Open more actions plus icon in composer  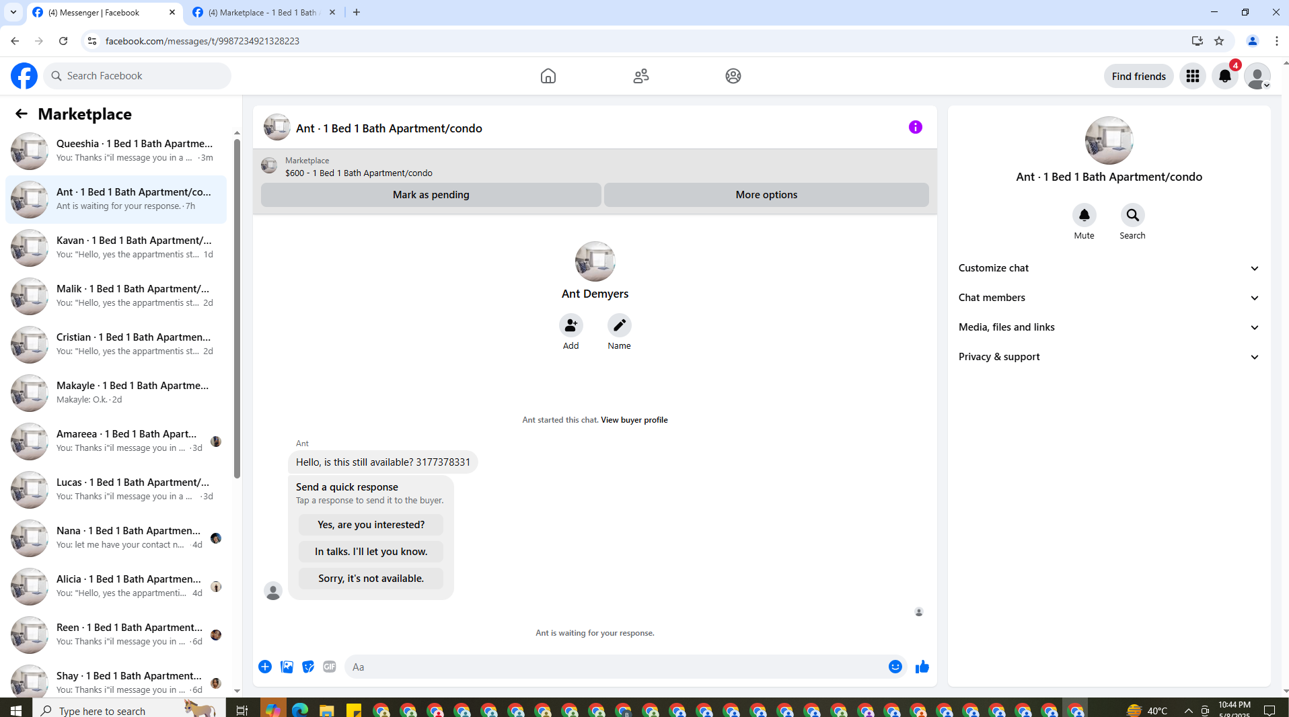265,667
